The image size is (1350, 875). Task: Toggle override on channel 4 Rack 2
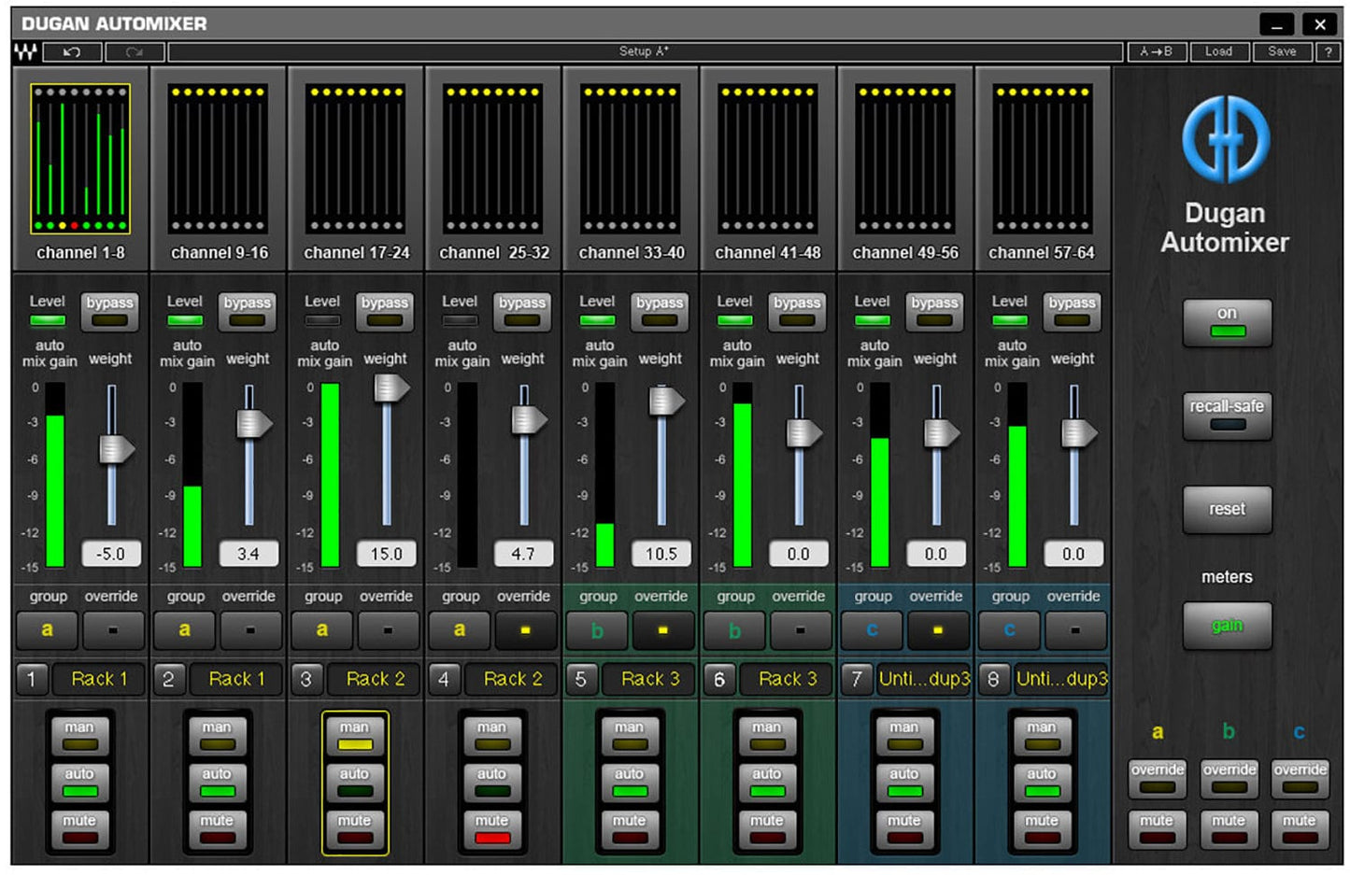[524, 630]
